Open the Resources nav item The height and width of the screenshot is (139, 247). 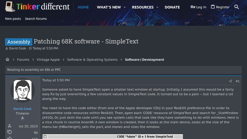coord(143,7)
